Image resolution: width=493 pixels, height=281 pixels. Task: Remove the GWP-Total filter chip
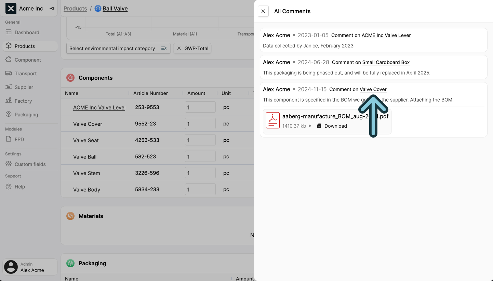pyautogui.click(x=179, y=49)
